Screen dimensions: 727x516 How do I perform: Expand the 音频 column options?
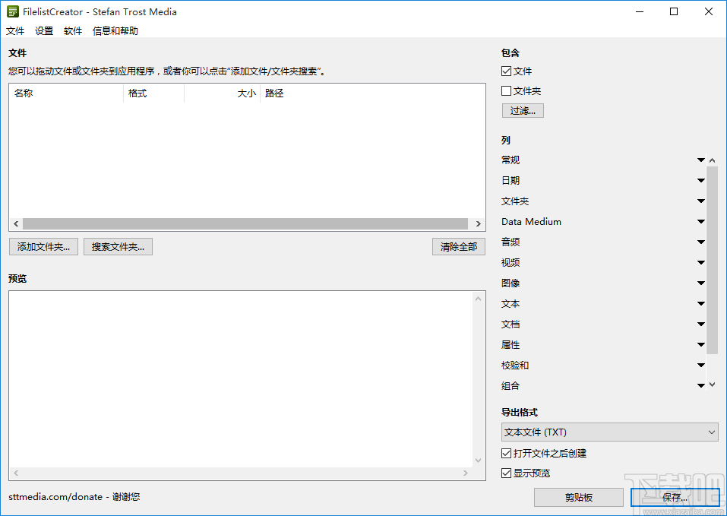tap(700, 242)
